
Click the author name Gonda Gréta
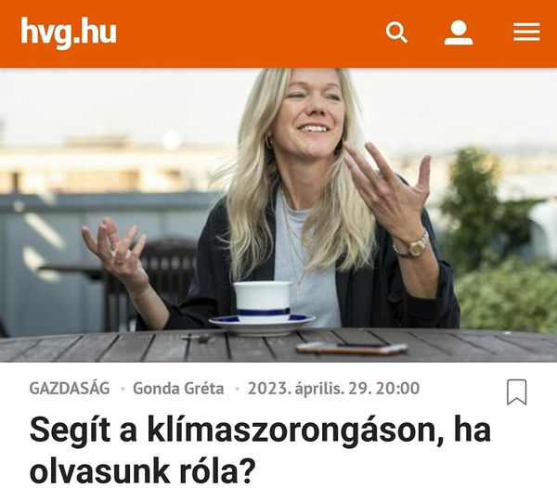point(178,389)
